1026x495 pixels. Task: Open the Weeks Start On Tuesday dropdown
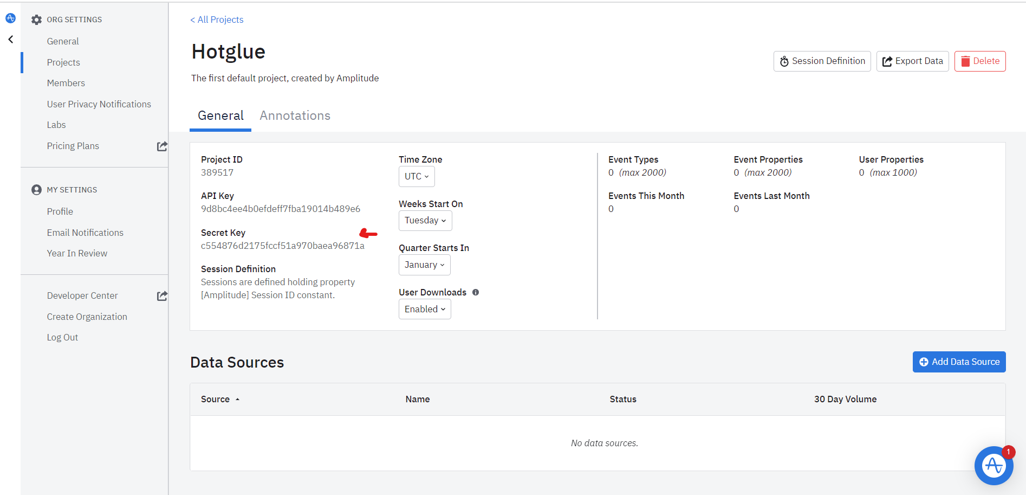tap(425, 221)
